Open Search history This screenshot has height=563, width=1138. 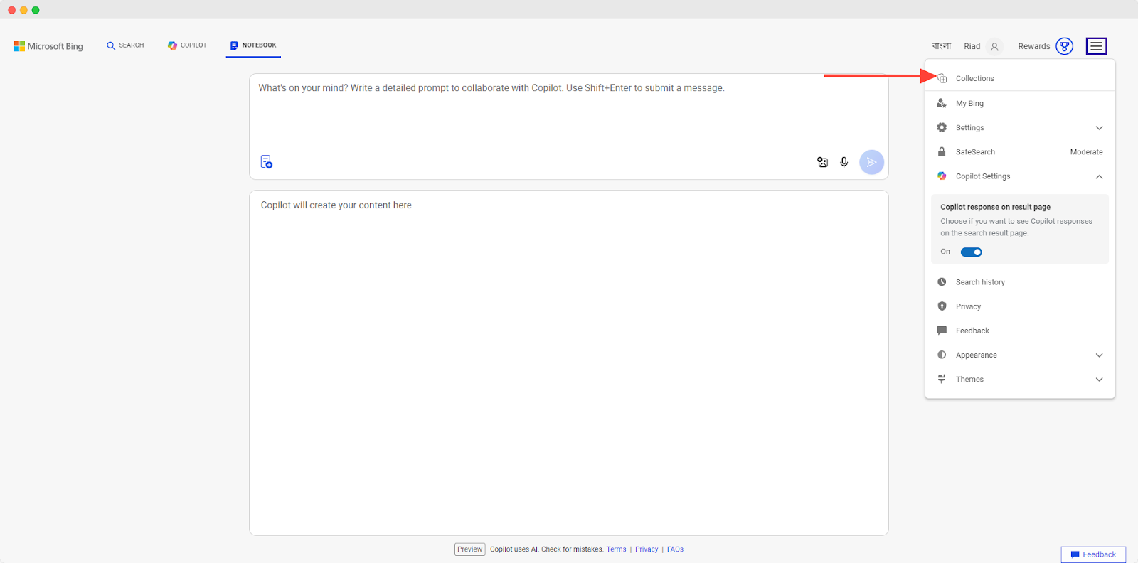[x=1019, y=282]
